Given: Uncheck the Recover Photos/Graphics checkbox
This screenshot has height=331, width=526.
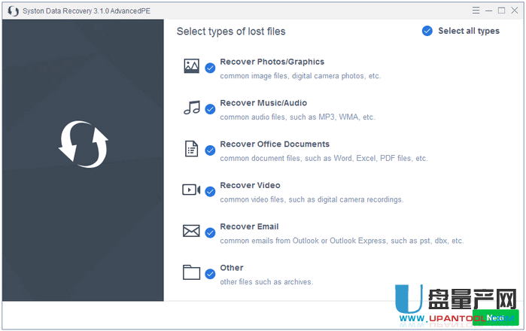Looking at the screenshot, I should [210, 68].
